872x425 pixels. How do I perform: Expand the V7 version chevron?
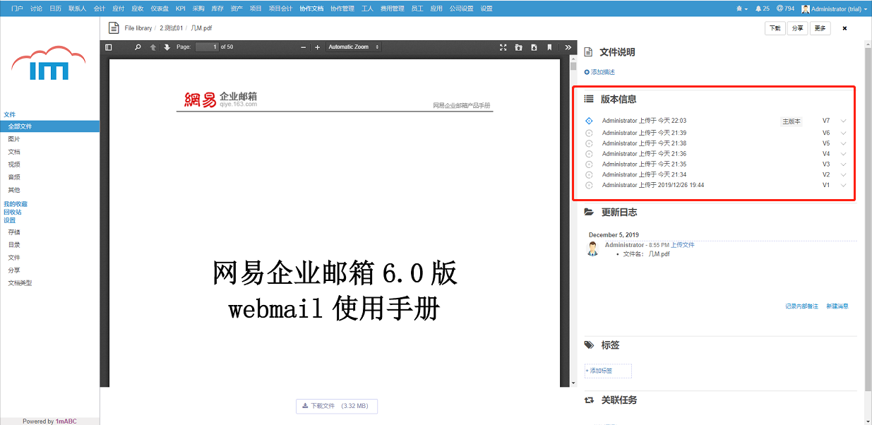pyautogui.click(x=843, y=121)
